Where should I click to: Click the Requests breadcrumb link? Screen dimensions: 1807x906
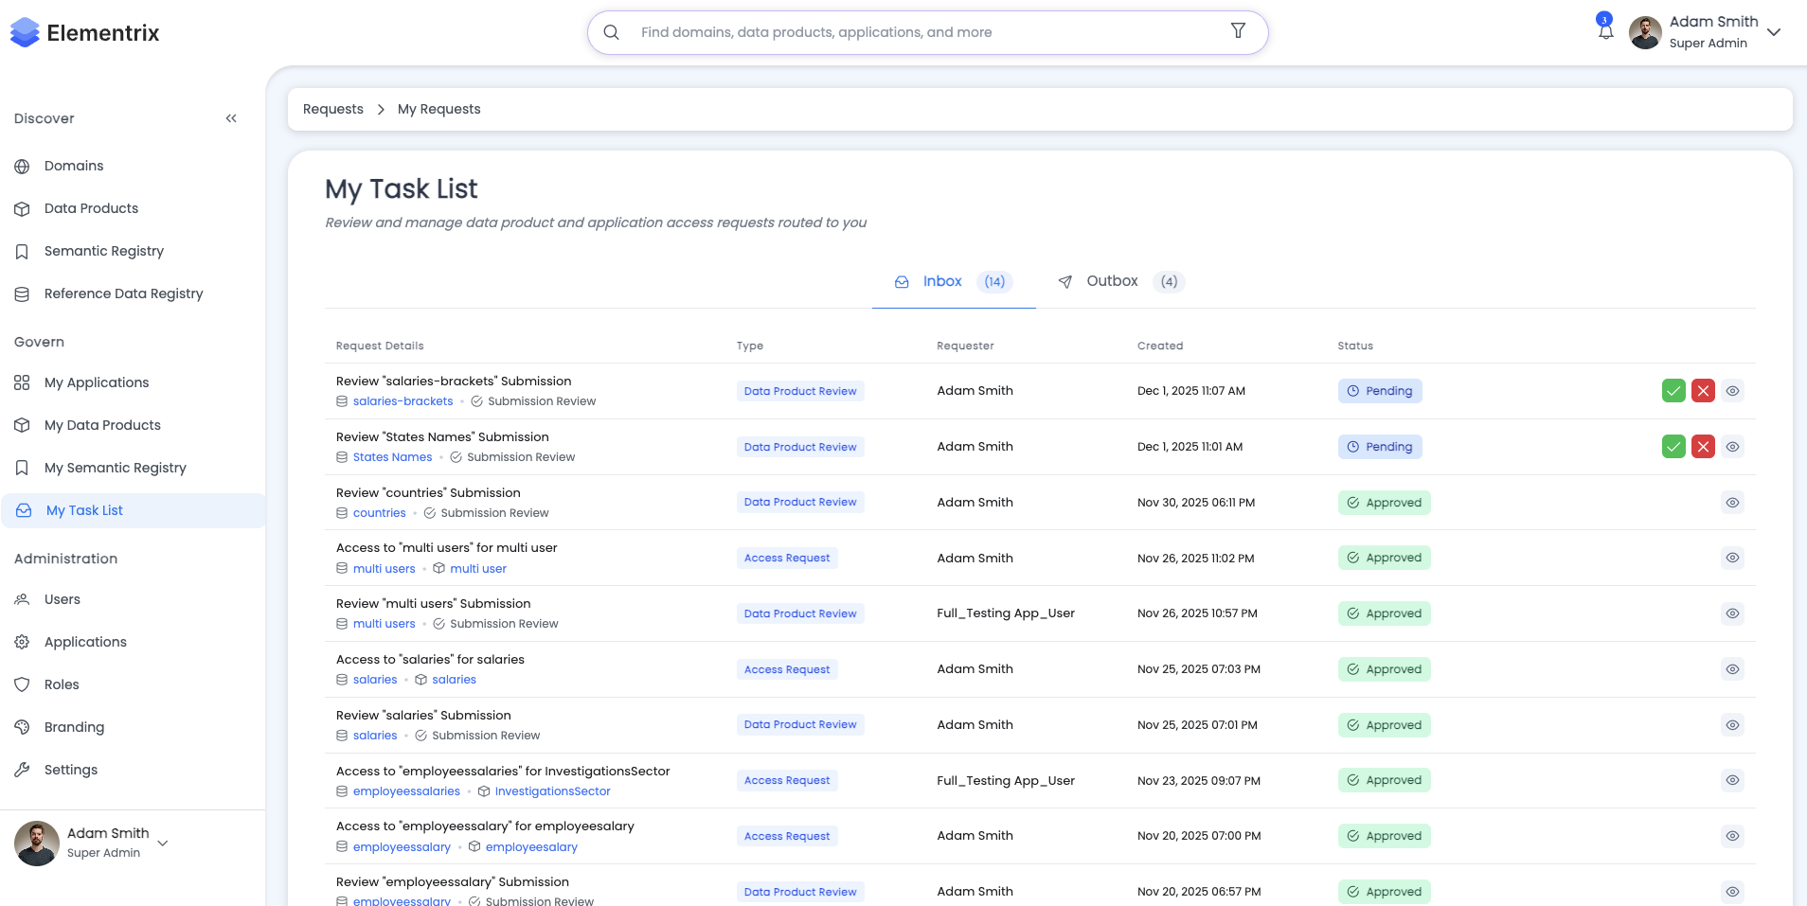(332, 109)
